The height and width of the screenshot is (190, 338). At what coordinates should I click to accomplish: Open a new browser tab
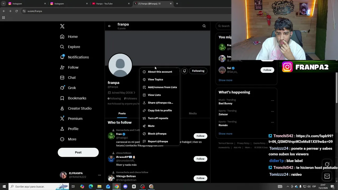[177, 4]
